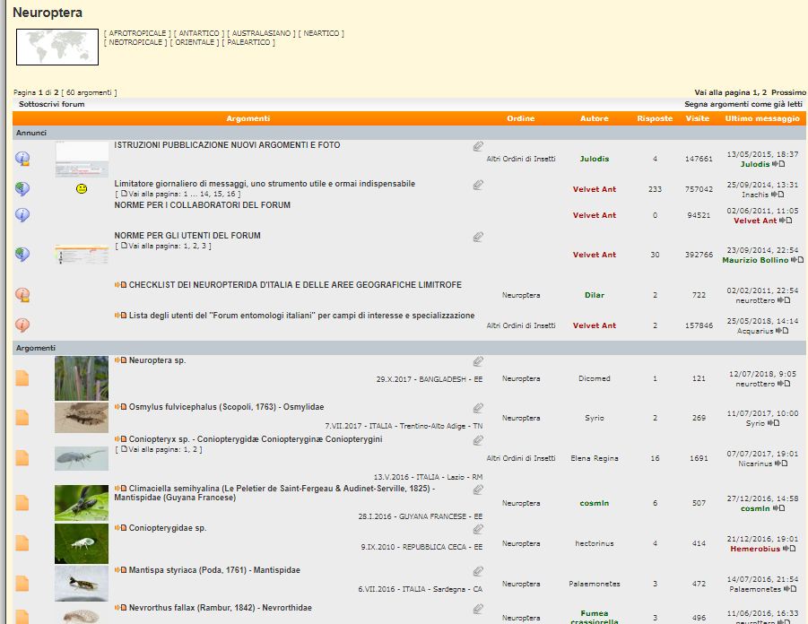The image size is (808, 624).
Task: Open the Osmylus fulvicephalus photo thumbnail
Action: coord(81,418)
